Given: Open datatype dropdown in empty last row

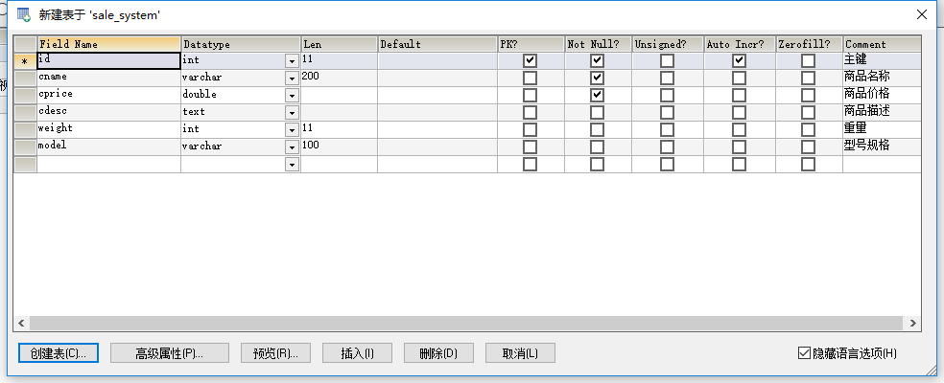Looking at the screenshot, I should point(292,164).
